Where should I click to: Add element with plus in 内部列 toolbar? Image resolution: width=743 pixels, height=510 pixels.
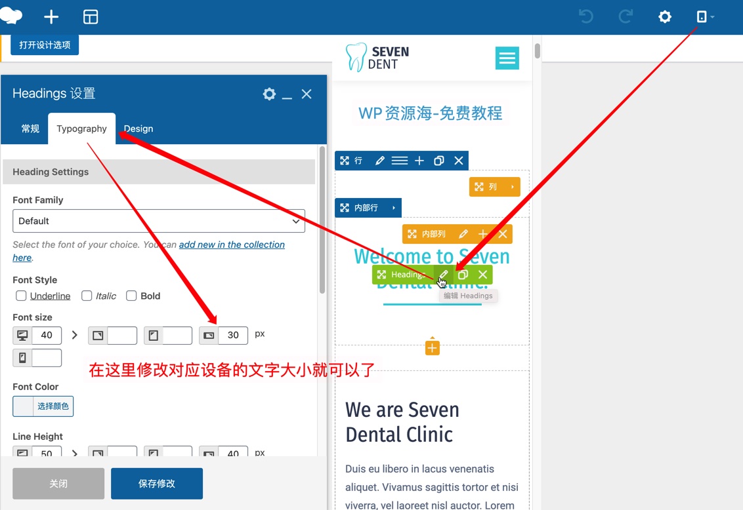(x=483, y=234)
